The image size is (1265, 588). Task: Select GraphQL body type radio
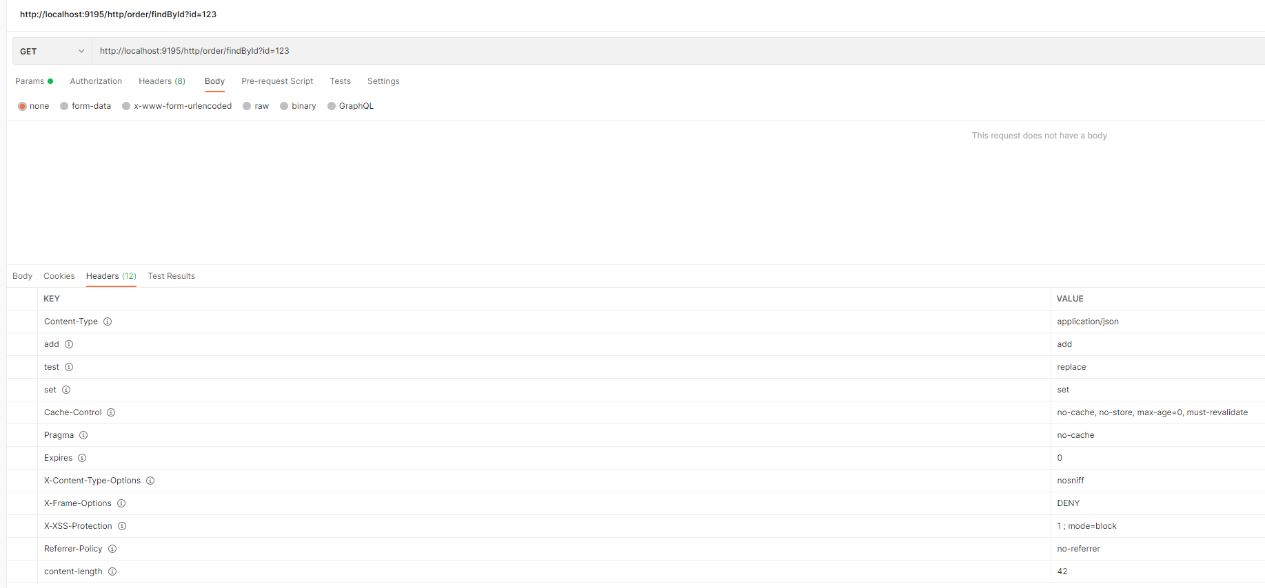[x=332, y=106]
